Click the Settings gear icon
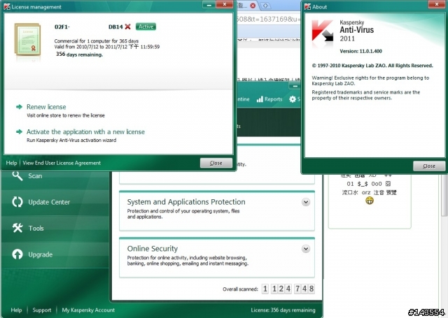The height and width of the screenshot is (318, 448). (293, 99)
